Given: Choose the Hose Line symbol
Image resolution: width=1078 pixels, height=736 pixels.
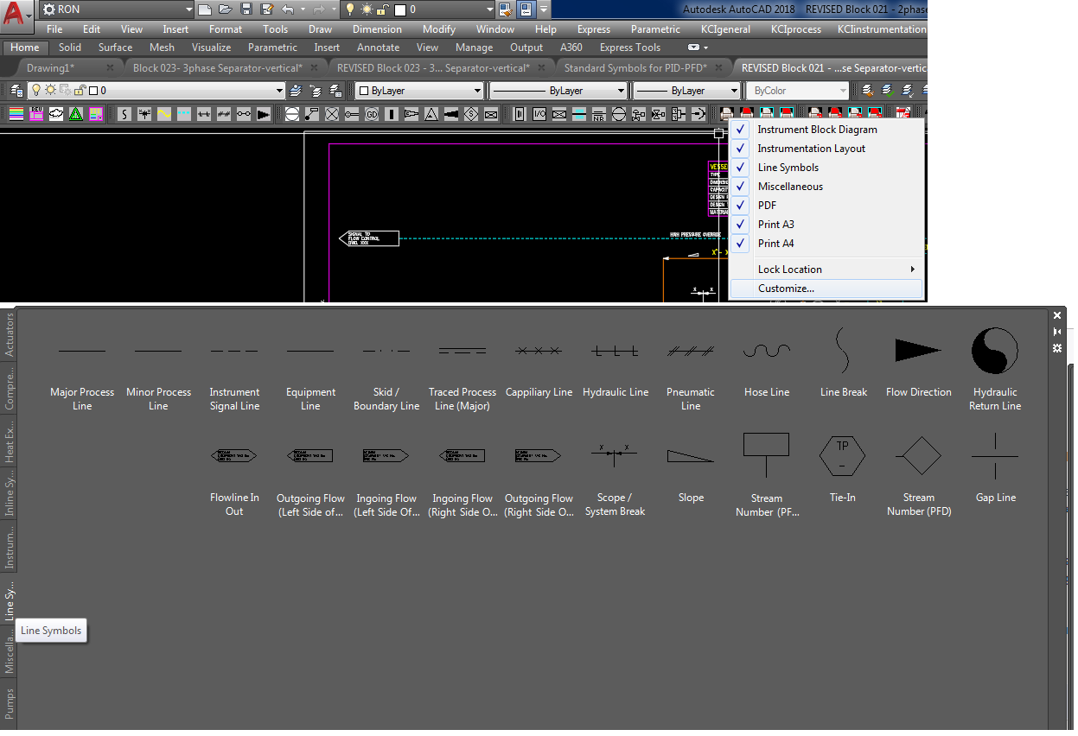Looking at the screenshot, I should [766, 351].
